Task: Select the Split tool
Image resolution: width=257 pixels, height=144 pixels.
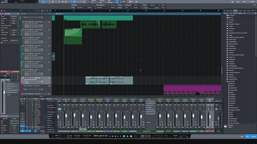Action: 47,2
